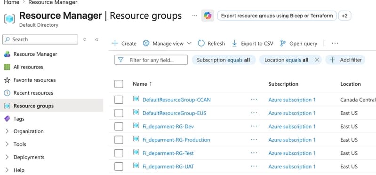
Task: Sort by the Name column header
Action: click(x=143, y=84)
